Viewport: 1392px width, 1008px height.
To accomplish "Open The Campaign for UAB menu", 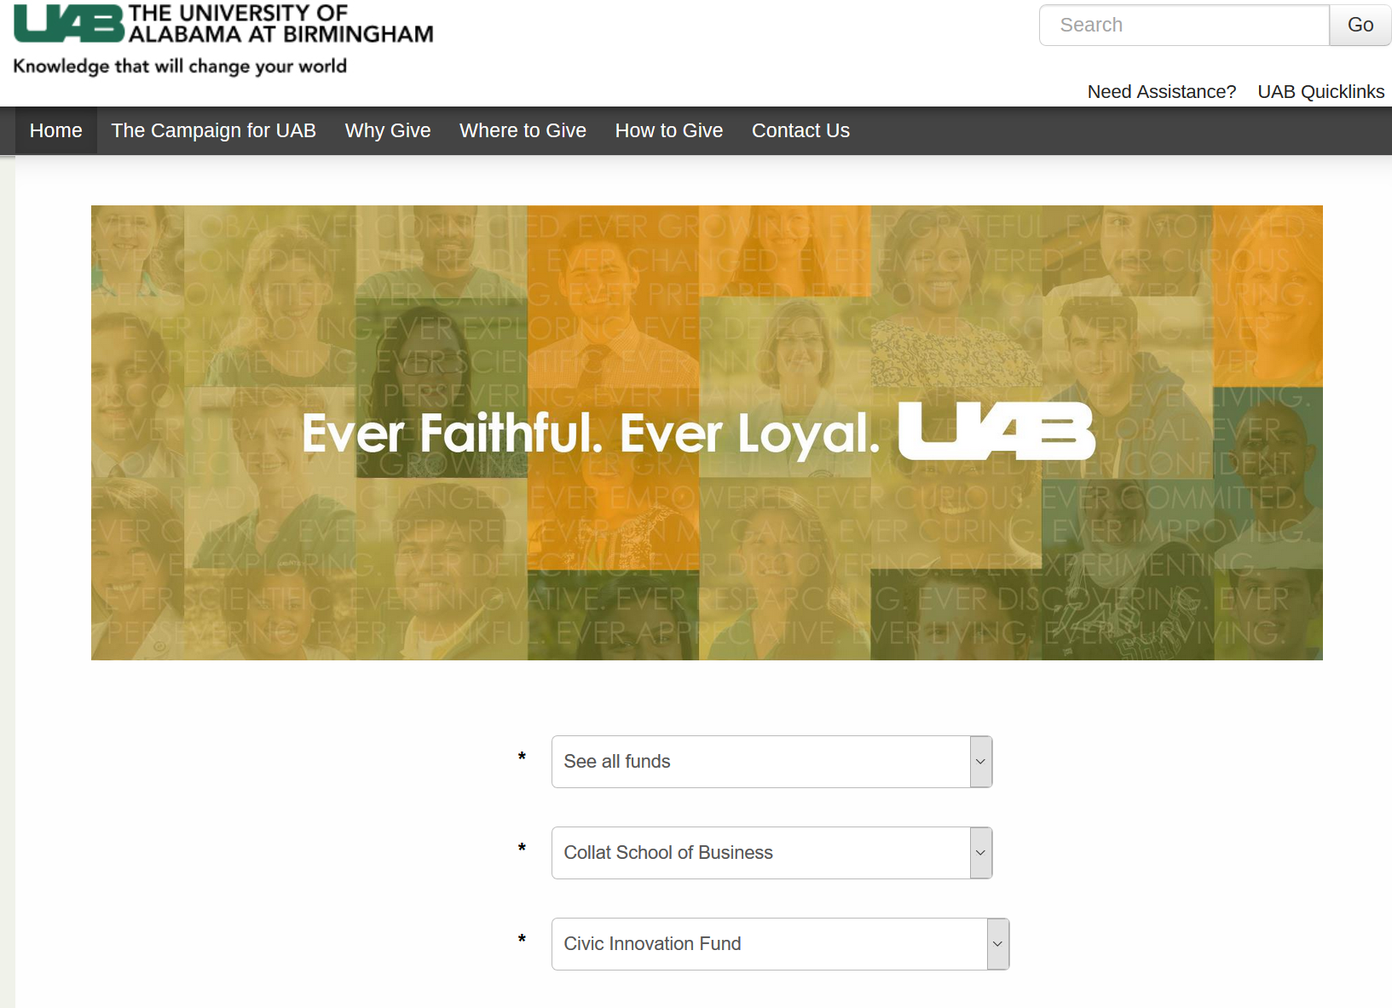I will tap(214, 130).
